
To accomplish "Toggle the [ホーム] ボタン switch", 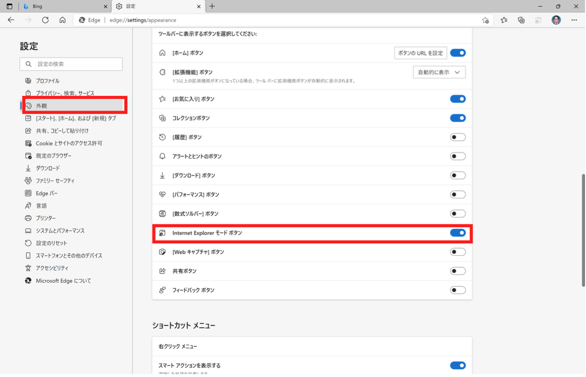I will tap(458, 53).
